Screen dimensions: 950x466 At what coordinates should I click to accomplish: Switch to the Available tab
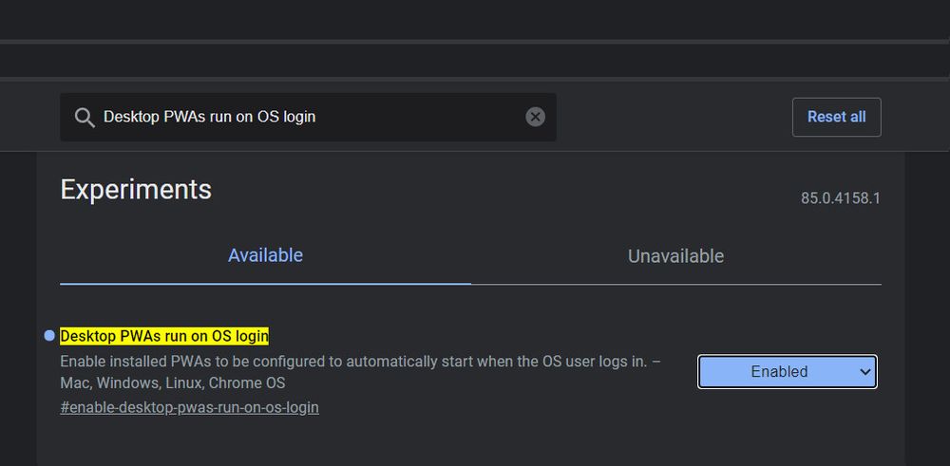pyautogui.click(x=265, y=255)
